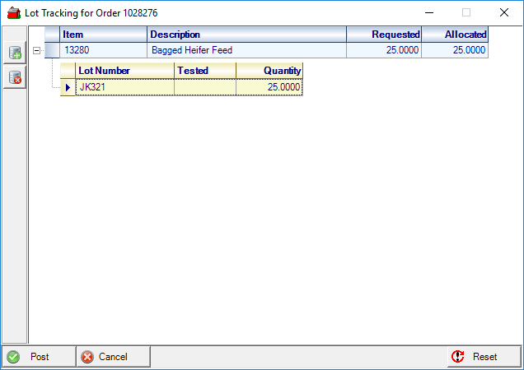Click the add lot icon in left toolbar
Viewport: 524px width, 370px height.
tap(15, 53)
